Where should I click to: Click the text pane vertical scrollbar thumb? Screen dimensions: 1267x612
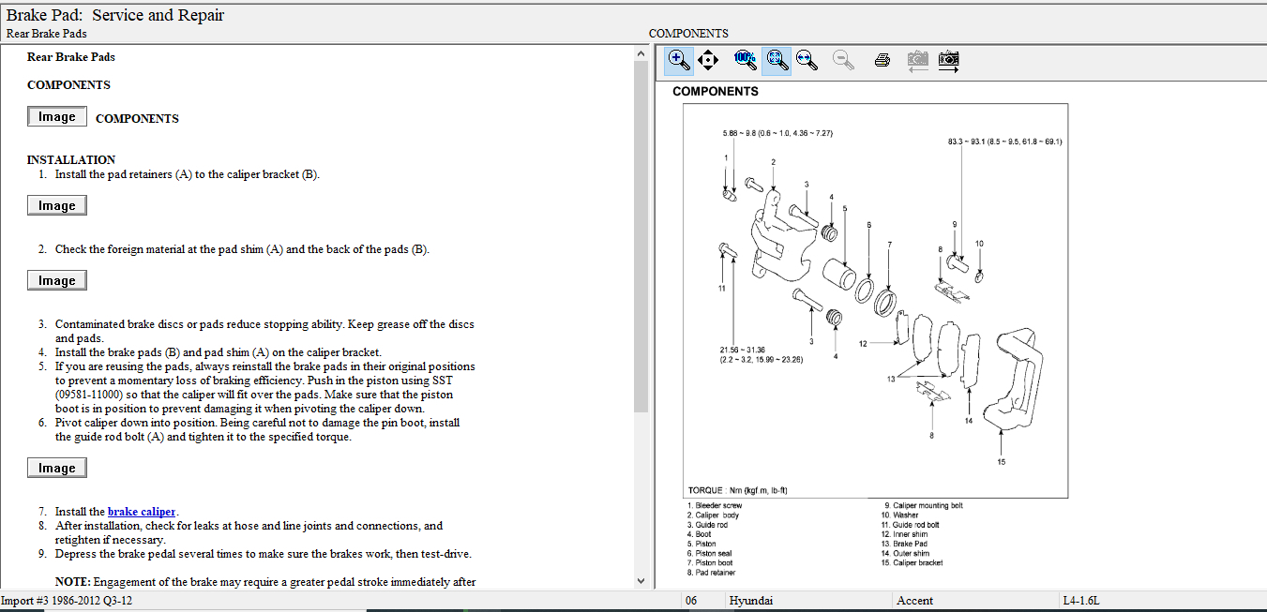click(x=641, y=234)
